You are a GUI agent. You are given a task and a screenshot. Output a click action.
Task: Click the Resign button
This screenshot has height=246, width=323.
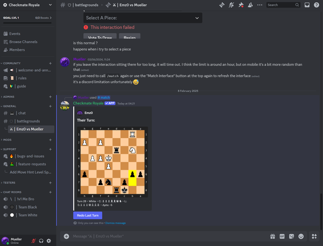[129, 36]
